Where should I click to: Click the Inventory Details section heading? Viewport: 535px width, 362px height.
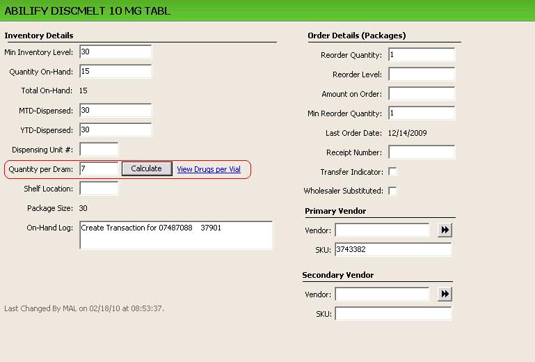39,36
